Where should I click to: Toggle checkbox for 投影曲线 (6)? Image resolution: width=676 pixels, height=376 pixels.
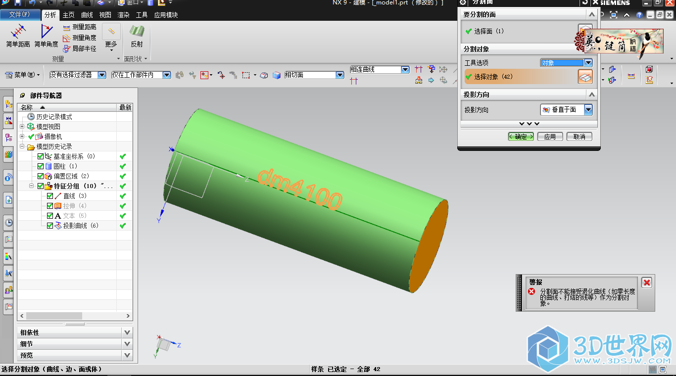point(50,226)
